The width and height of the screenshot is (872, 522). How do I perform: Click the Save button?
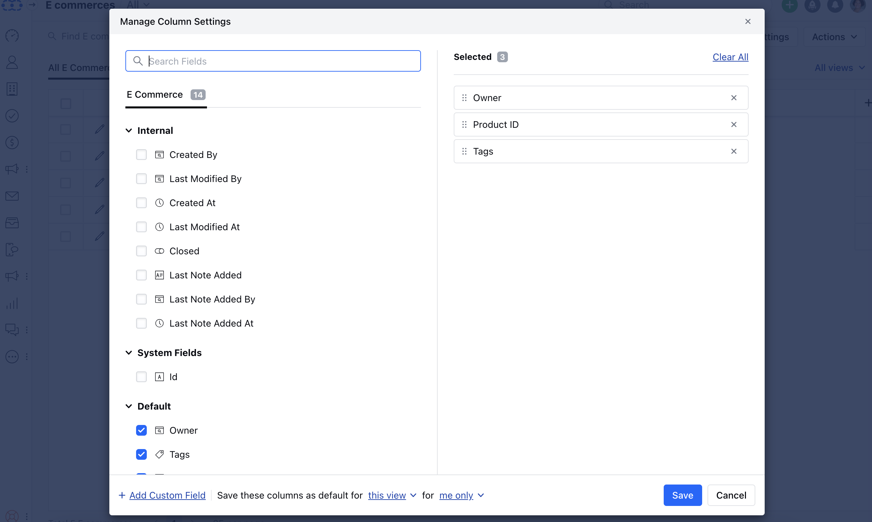pyautogui.click(x=682, y=495)
